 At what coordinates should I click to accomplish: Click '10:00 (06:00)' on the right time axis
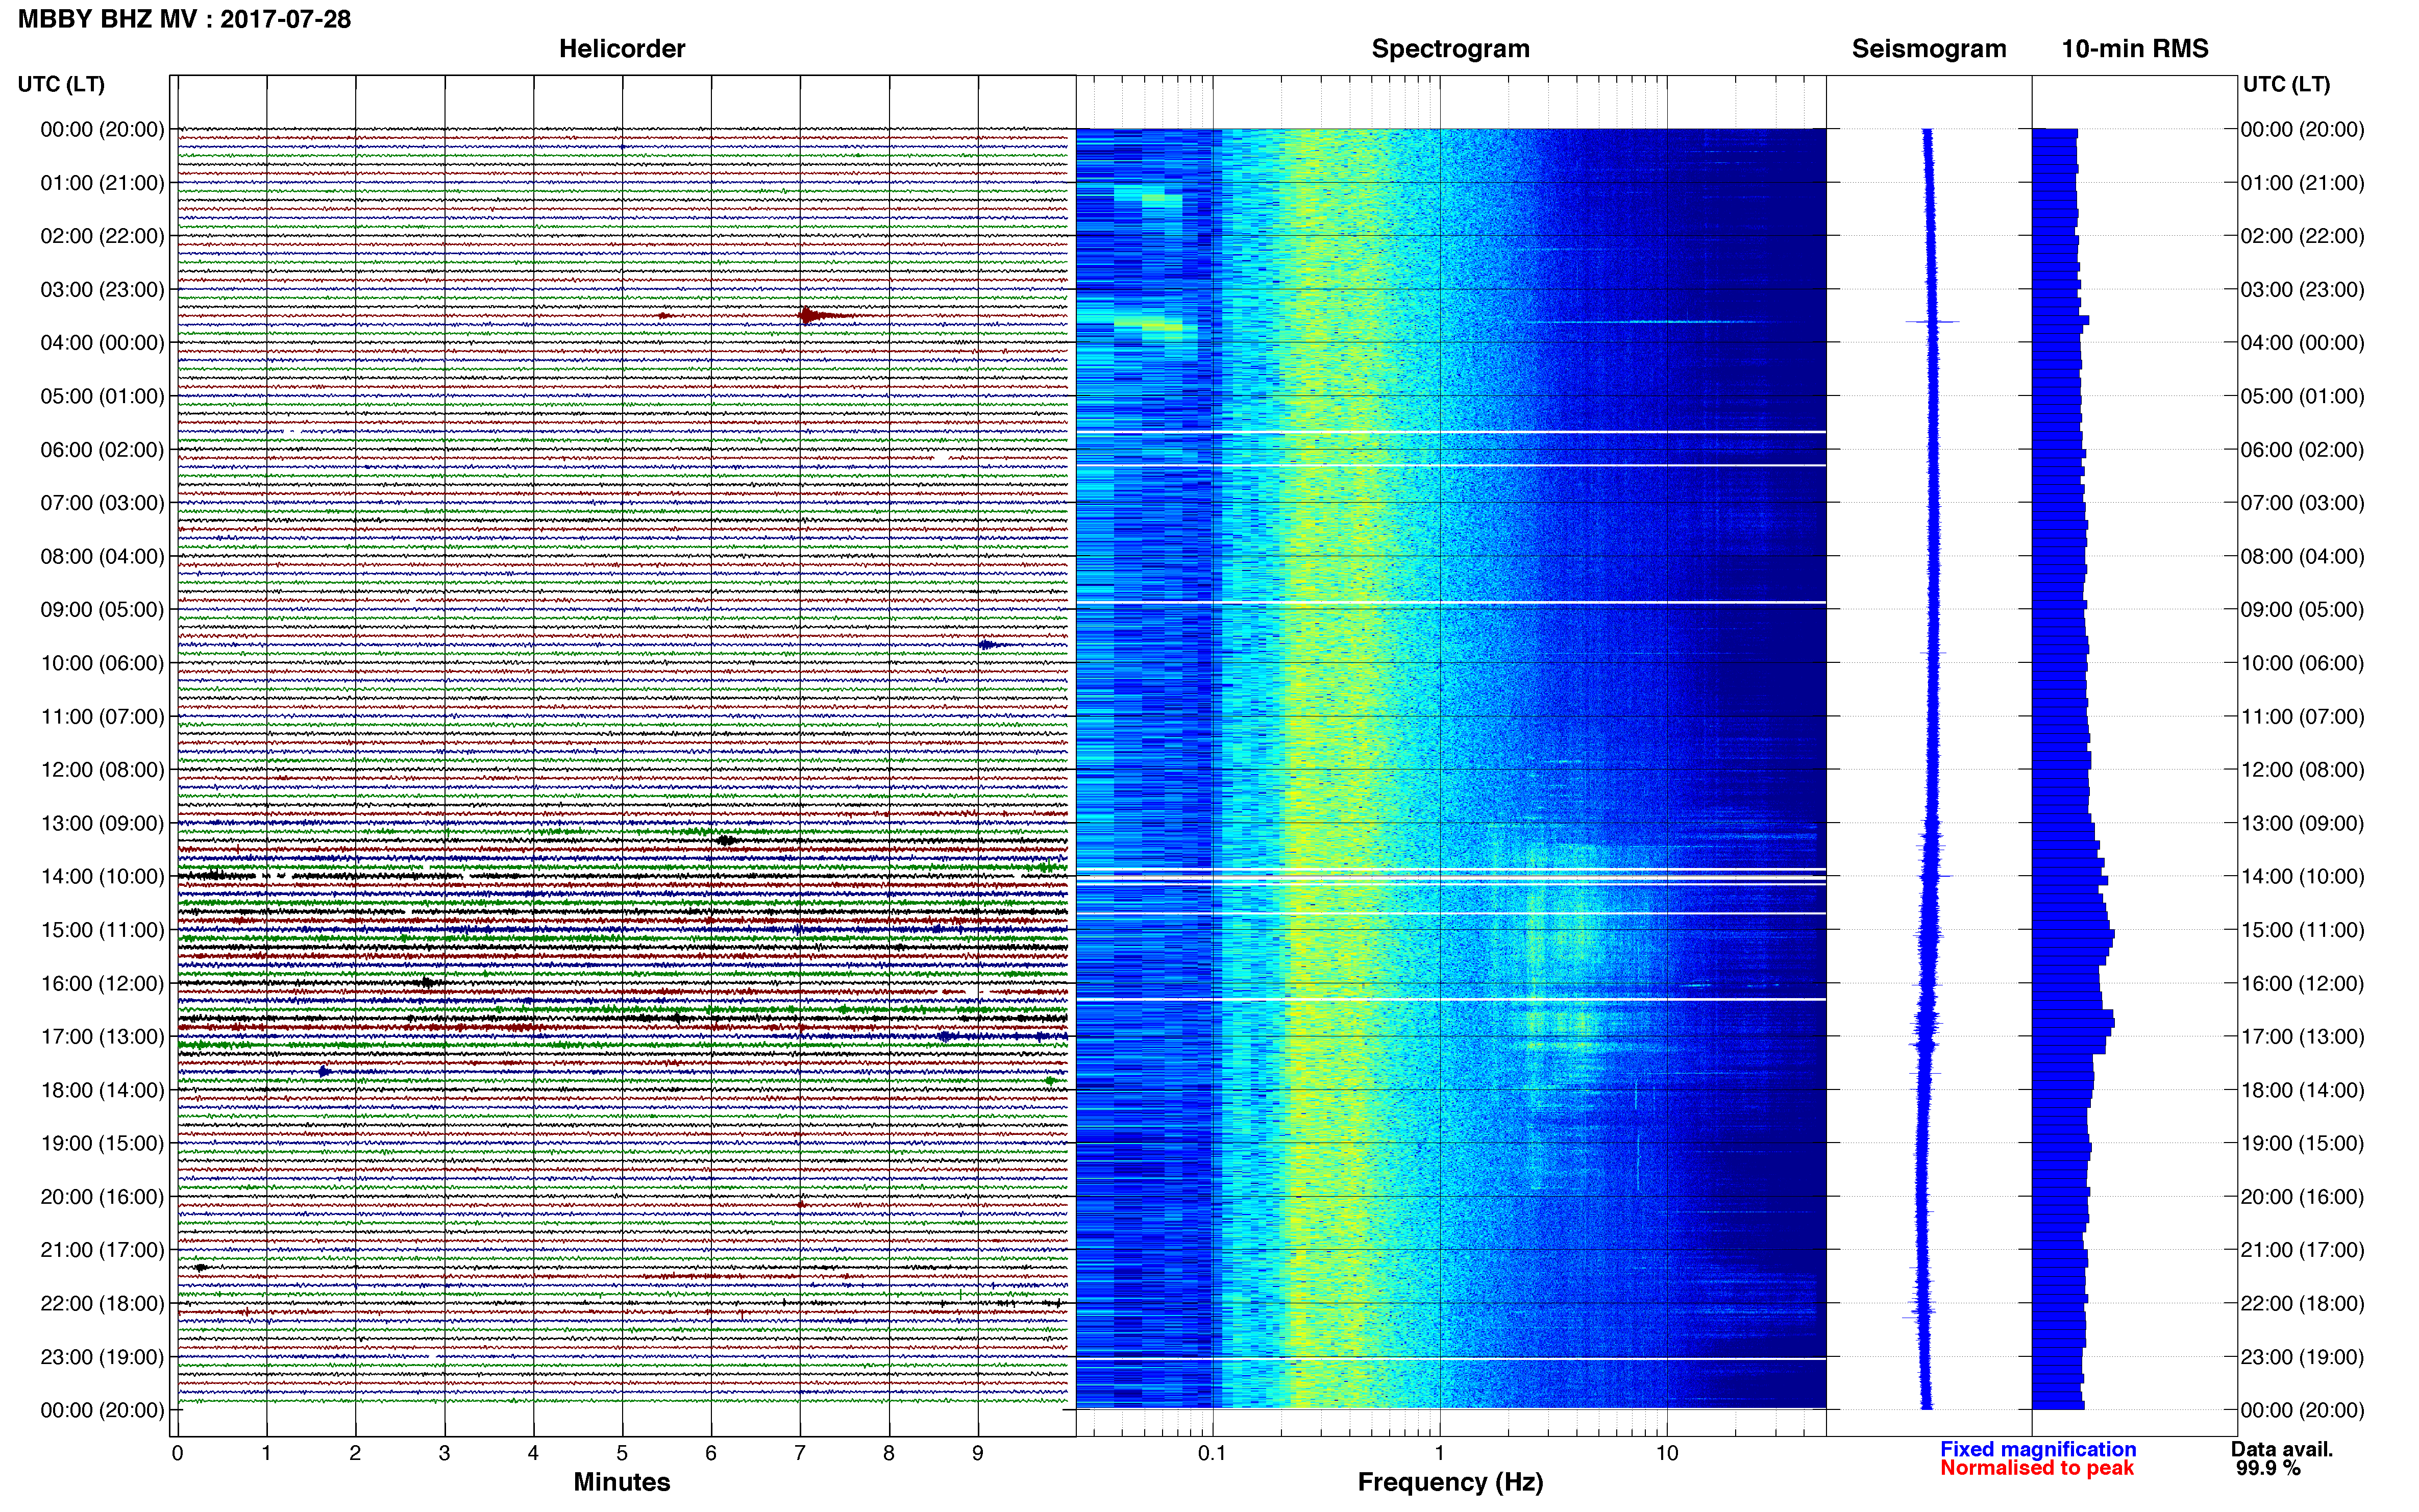pos(2302,663)
